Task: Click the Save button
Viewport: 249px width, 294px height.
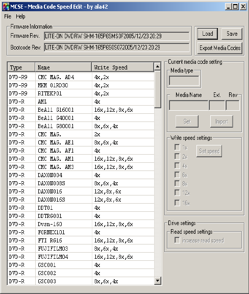Action: tap(232, 34)
